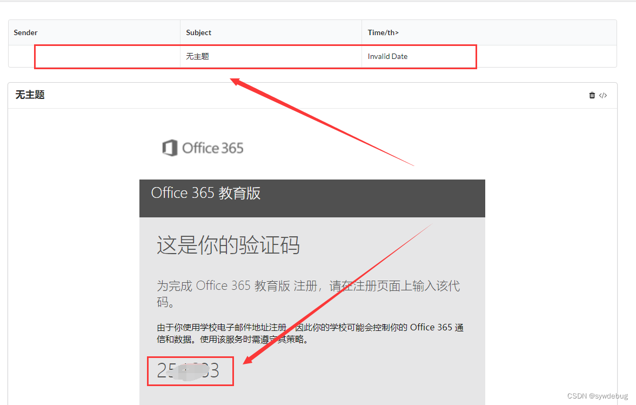Delete the email using the trash icon
This screenshot has width=636, height=405.
(x=592, y=95)
